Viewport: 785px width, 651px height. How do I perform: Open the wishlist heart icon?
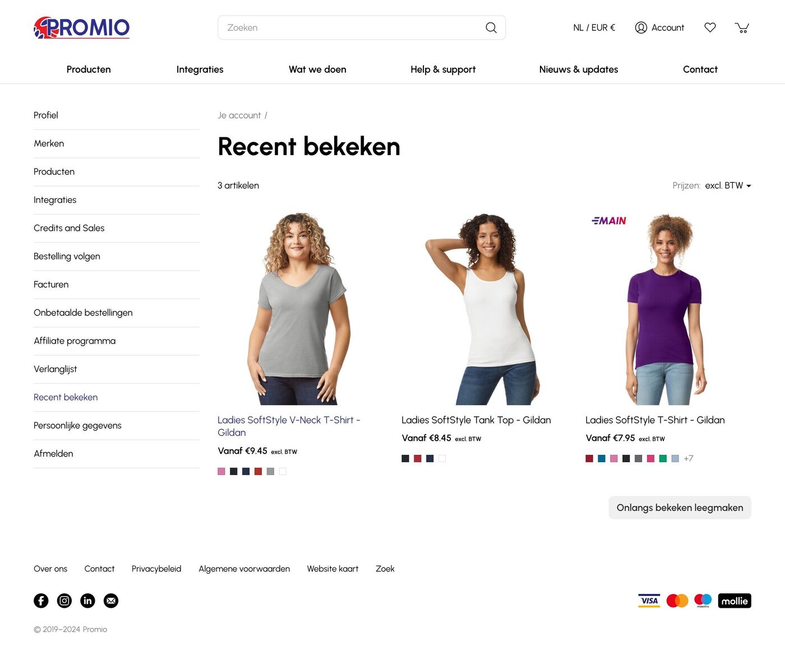point(710,27)
